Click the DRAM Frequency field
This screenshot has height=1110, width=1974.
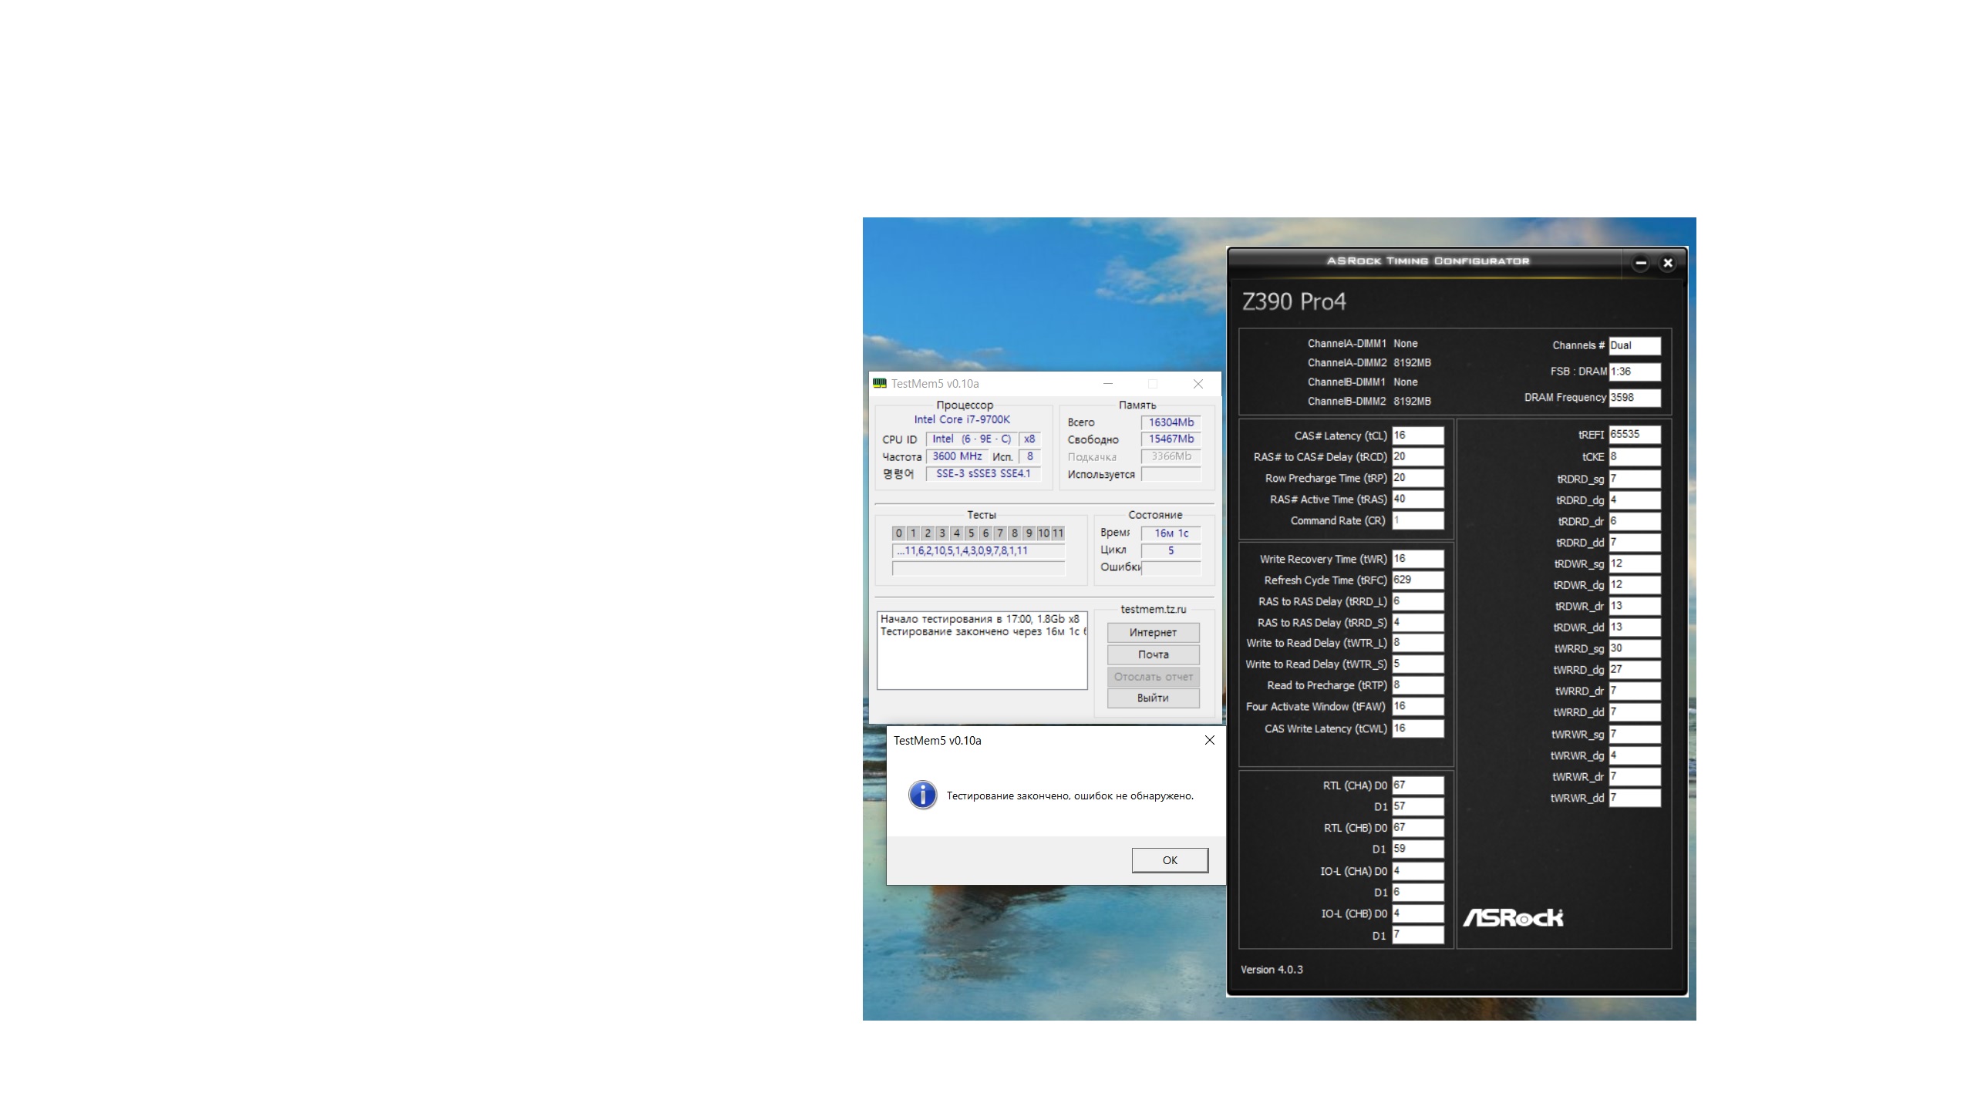pos(1634,398)
